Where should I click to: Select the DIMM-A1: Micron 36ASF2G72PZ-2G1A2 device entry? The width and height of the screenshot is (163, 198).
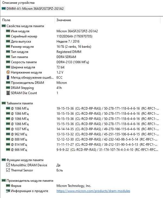35,9
